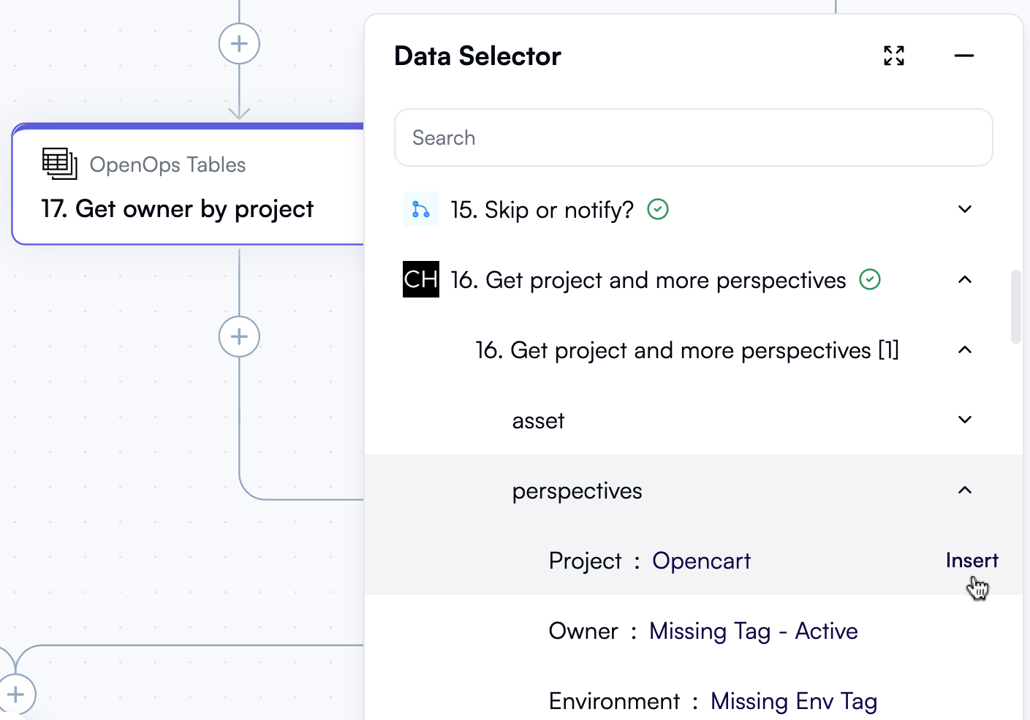Click inside the Search field
The width and height of the screenshot is (1030, 720).
tap(693, 137)
